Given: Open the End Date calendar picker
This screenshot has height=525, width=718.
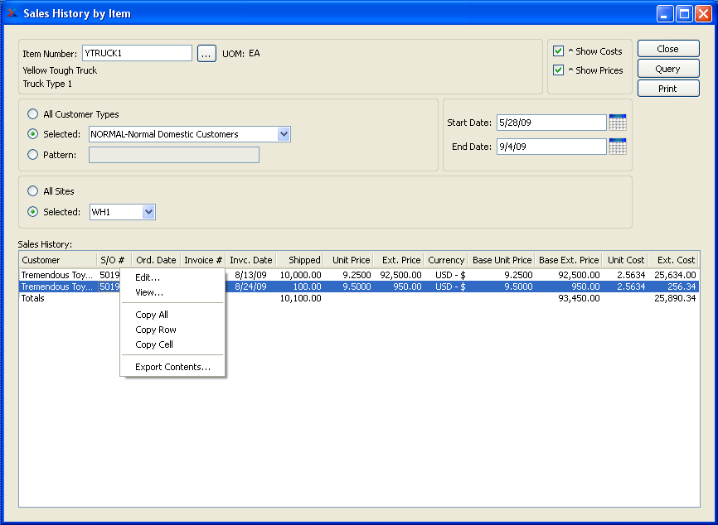Looking at the screenshot, I should click(617, 147).
